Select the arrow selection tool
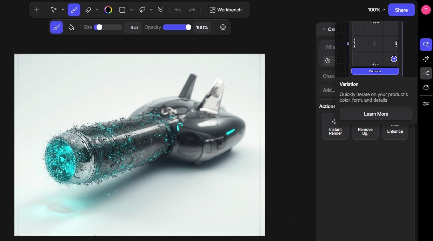The height and width of the screenshot is (241, 433). pyautogui.click(x=54, y=10)
